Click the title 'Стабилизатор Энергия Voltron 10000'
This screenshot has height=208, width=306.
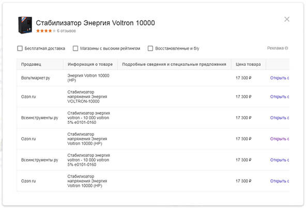click(x=95, y=23)
